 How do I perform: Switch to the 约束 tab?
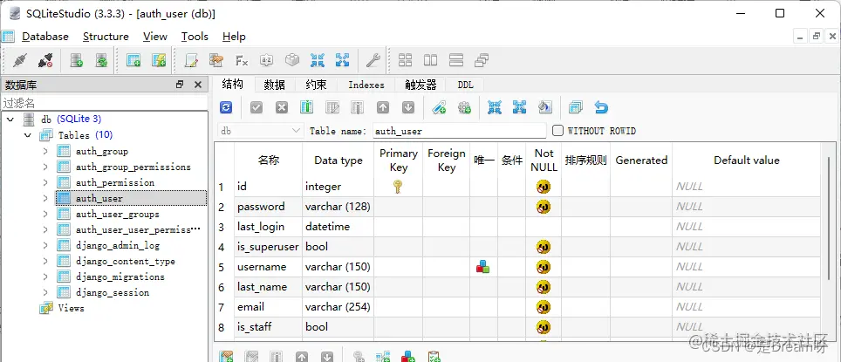click(x=317, y=85)
